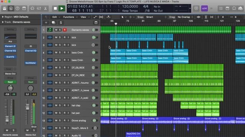Click the Keep Tempo mode field
The image size is (245, 137).
(x=130, y=11)
